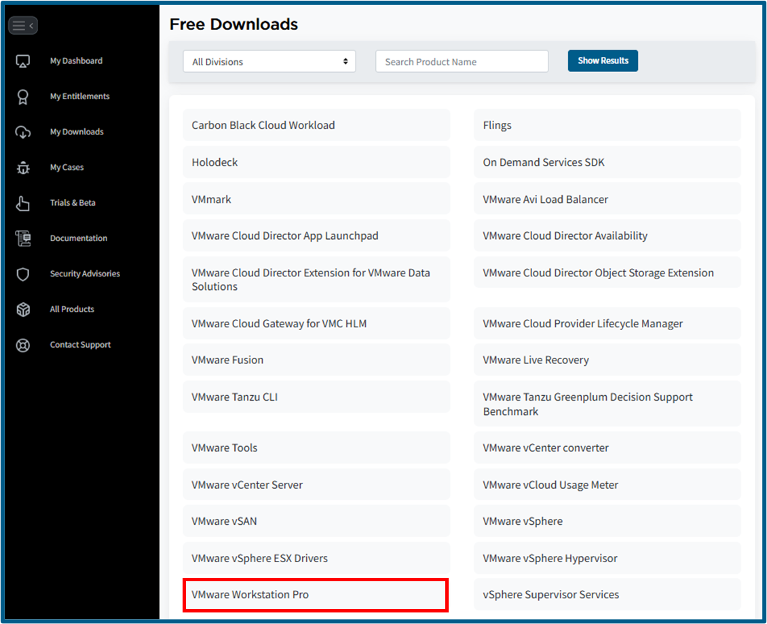This screenshot has height=624, width=767.
Task: Collapse the sidebar with the hamburger toggle
Action: pos(23,25)
